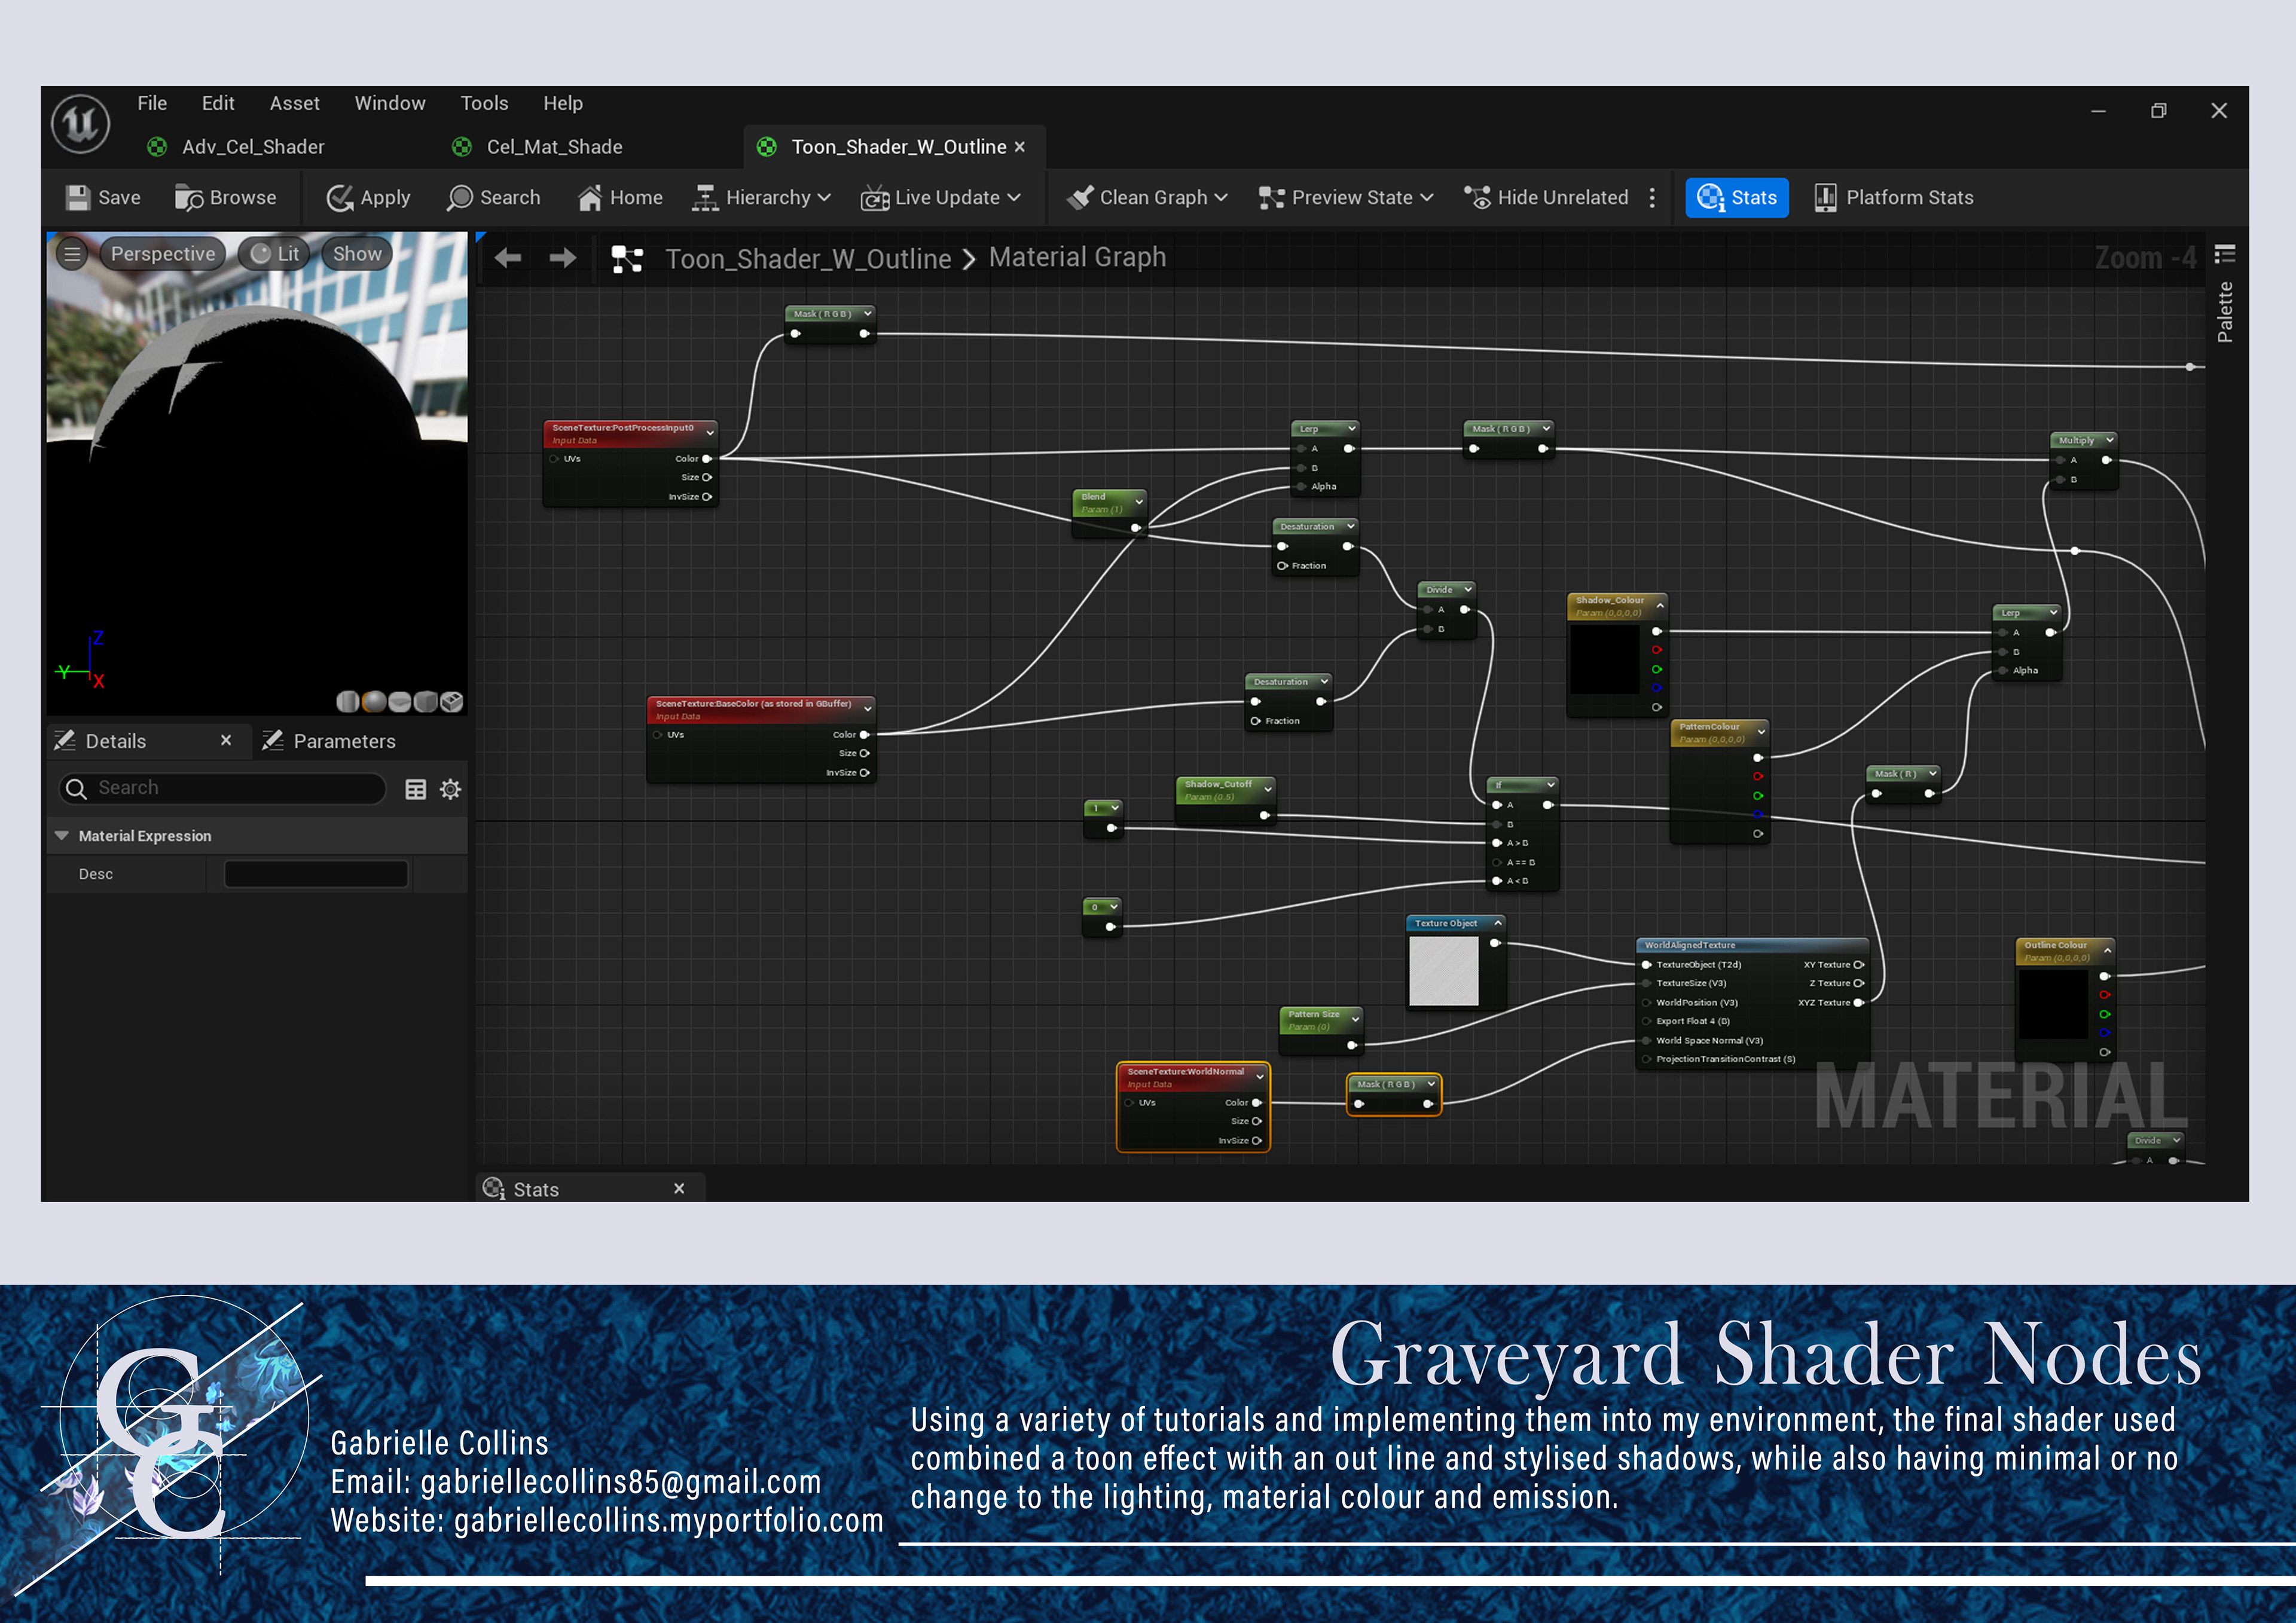Open the Tools menu
Screen dimensions: 2296x1623
pyautogui.click(x=484, y=103)
